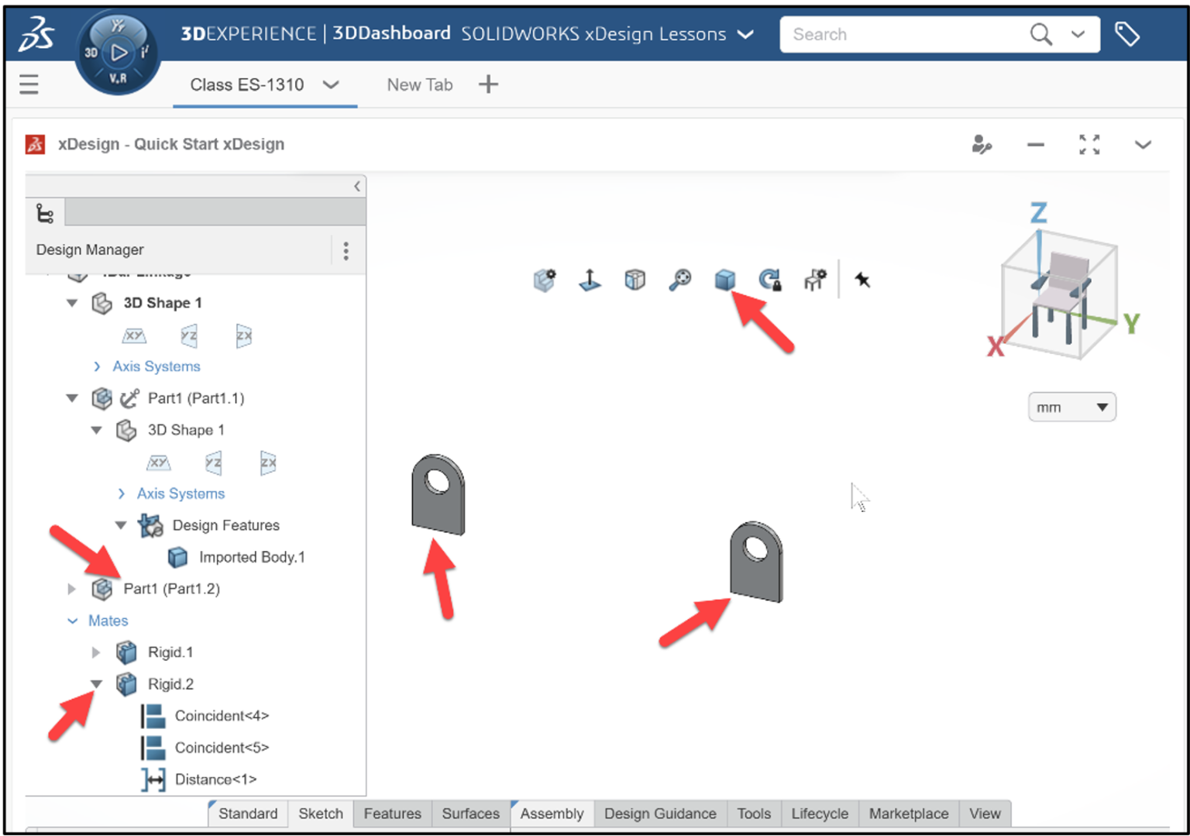Click the first section view settings icon

(545, 280)
